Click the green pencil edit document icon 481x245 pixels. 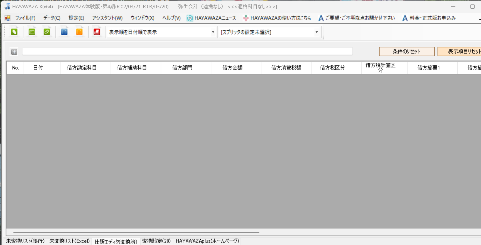click(x=14, y=32)
